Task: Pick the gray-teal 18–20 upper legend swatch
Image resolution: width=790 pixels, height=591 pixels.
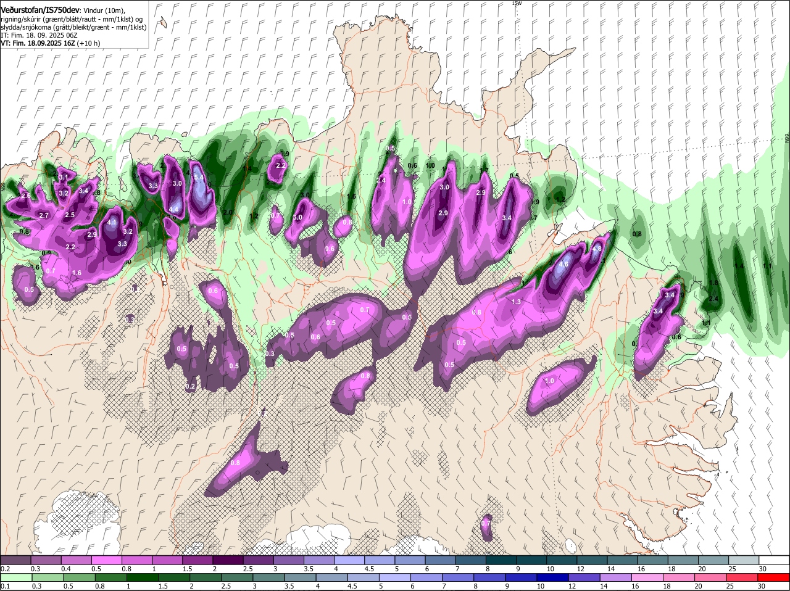Action: pos(684,560)
